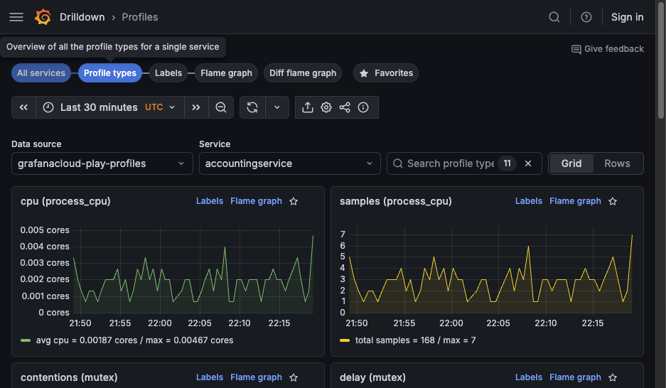Switch to the Flame graph tab

(226, 73)
